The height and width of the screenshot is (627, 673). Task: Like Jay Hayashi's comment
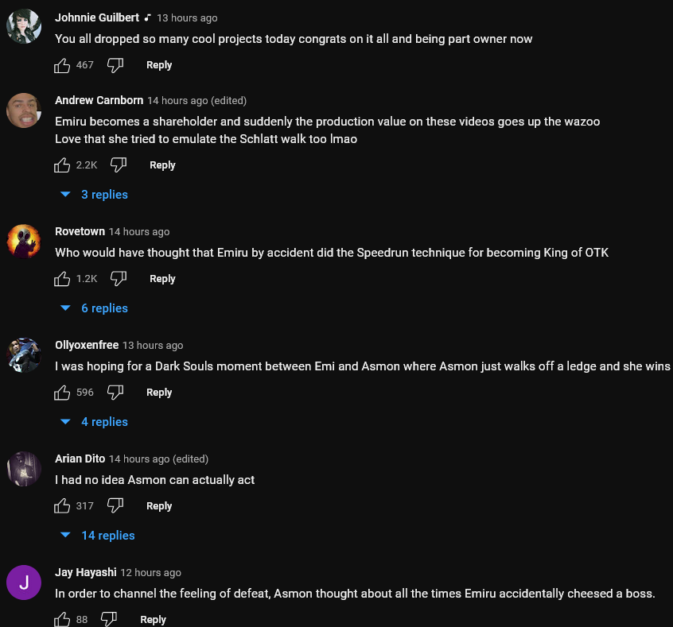[x=62, y=620]
